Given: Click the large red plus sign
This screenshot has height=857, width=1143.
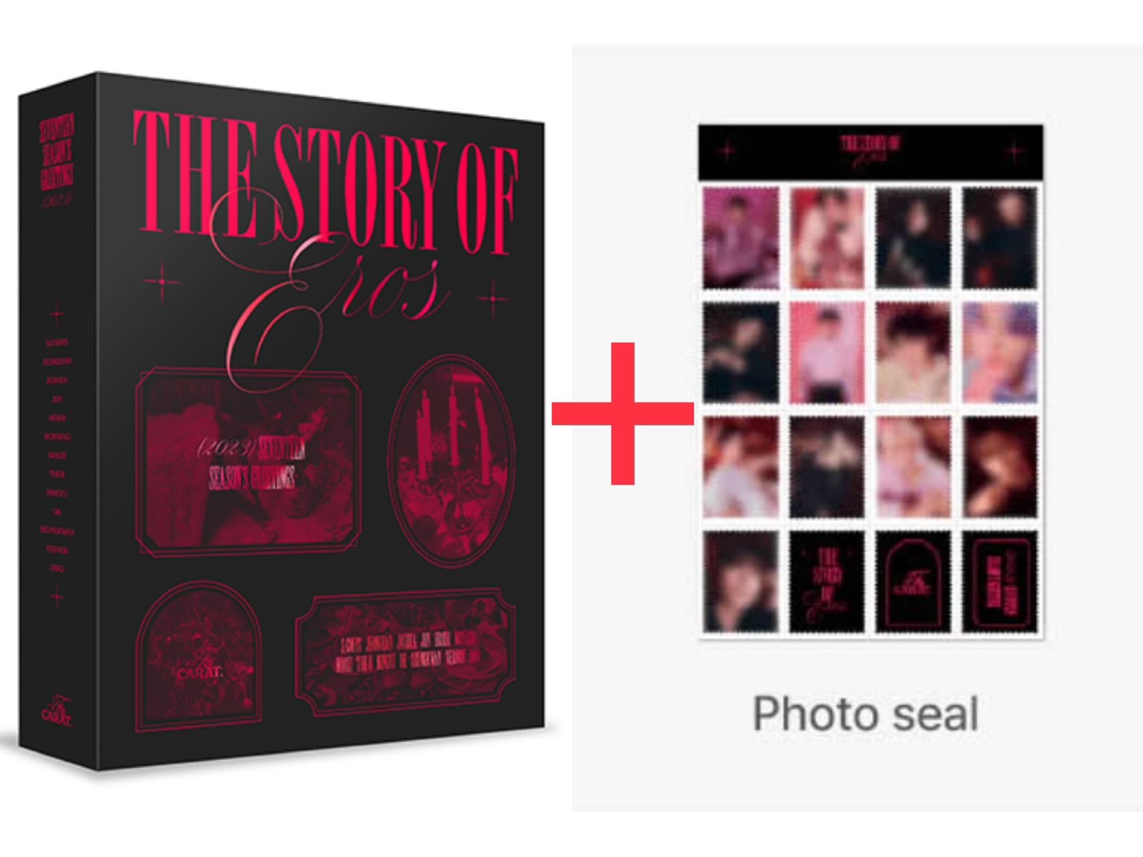Looking at the screenshot, I should (622, 413).
